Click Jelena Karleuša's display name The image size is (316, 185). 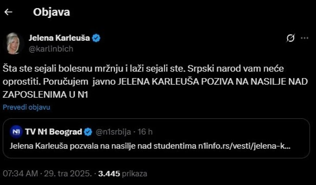pyautogui.click(x=60, y=37)
